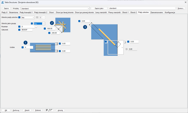Viewport: 188px width, 113px height.
Task: Open the greyed-out '1' dropdown
Action: 42,18
